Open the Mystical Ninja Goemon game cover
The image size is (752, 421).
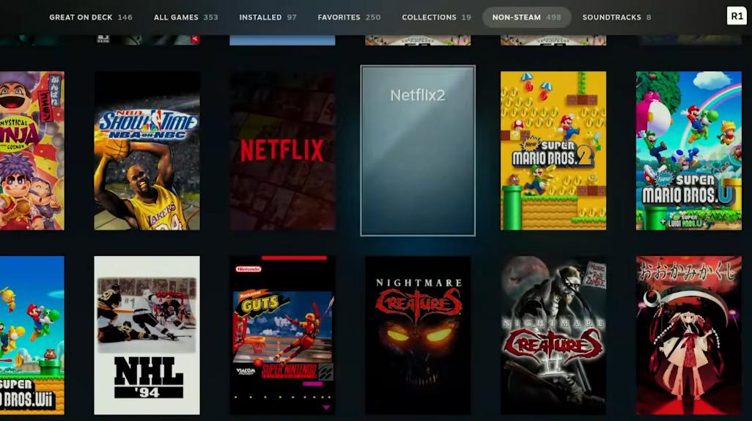click(32, 151)
